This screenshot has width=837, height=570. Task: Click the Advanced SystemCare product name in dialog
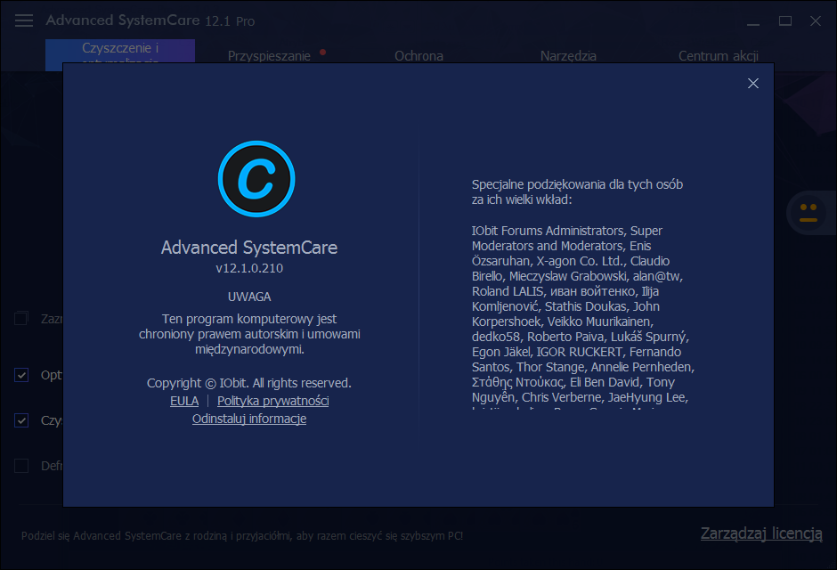pos(249,248)
